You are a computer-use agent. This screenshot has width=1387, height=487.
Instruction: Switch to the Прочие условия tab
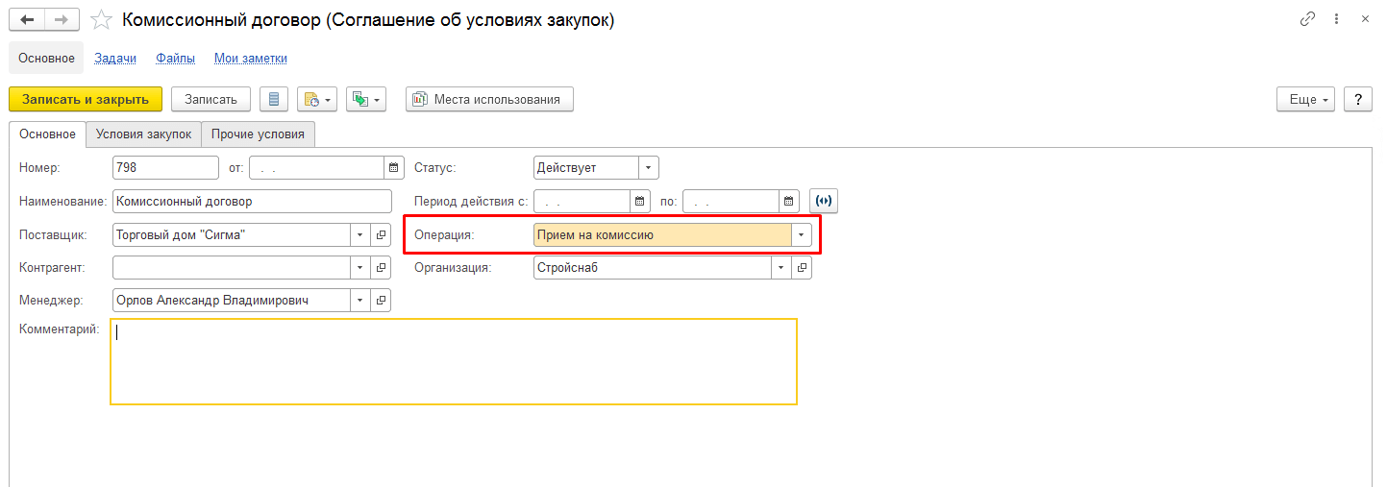258,134
